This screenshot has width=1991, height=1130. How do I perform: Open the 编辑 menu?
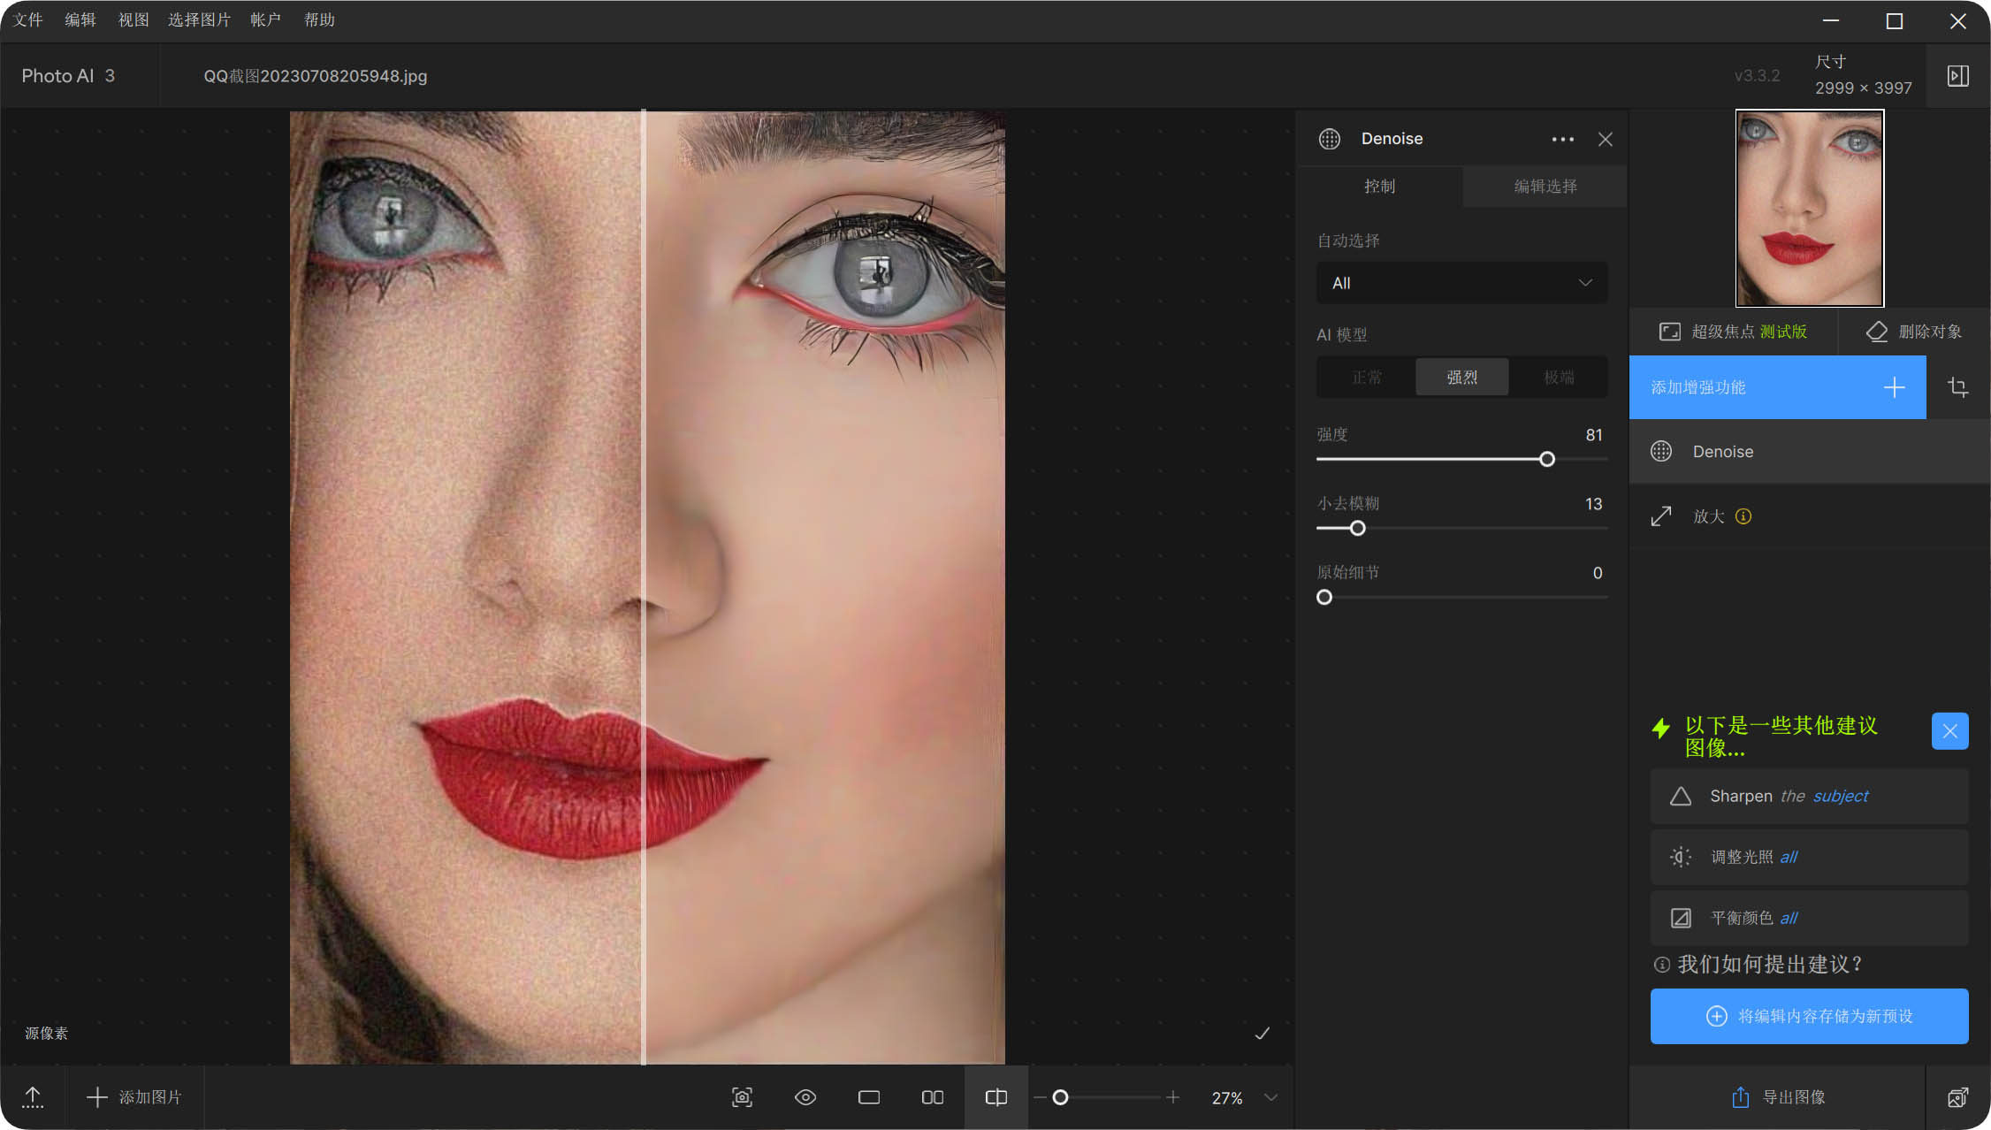pyautogui.click(x=80, y=19)
